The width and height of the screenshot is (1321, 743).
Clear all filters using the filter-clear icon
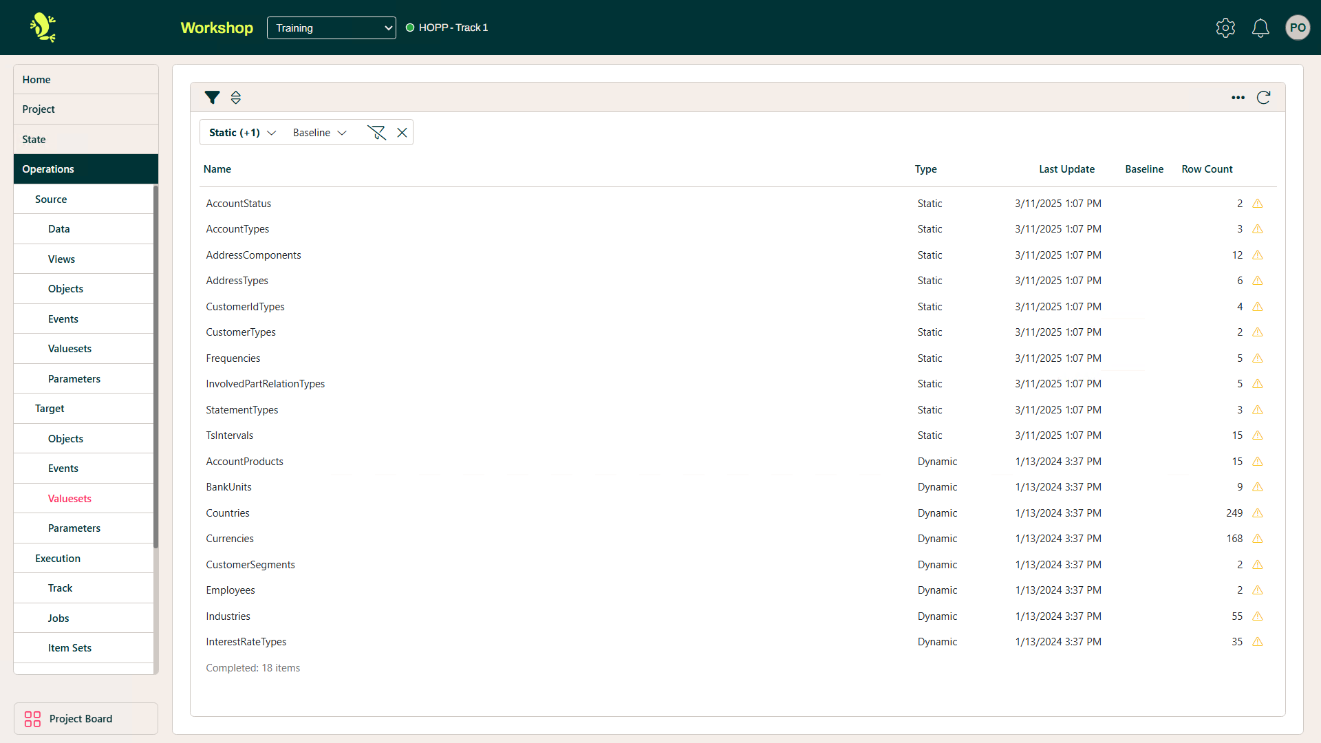pyautogui.click(x=377, y=132)
